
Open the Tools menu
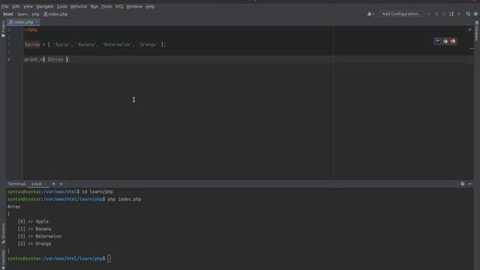point(106,7)
